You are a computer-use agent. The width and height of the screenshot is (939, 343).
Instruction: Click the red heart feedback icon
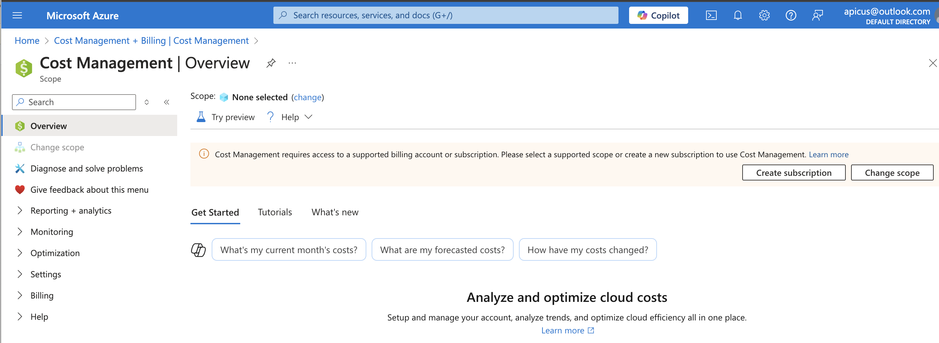pos(20,189)
